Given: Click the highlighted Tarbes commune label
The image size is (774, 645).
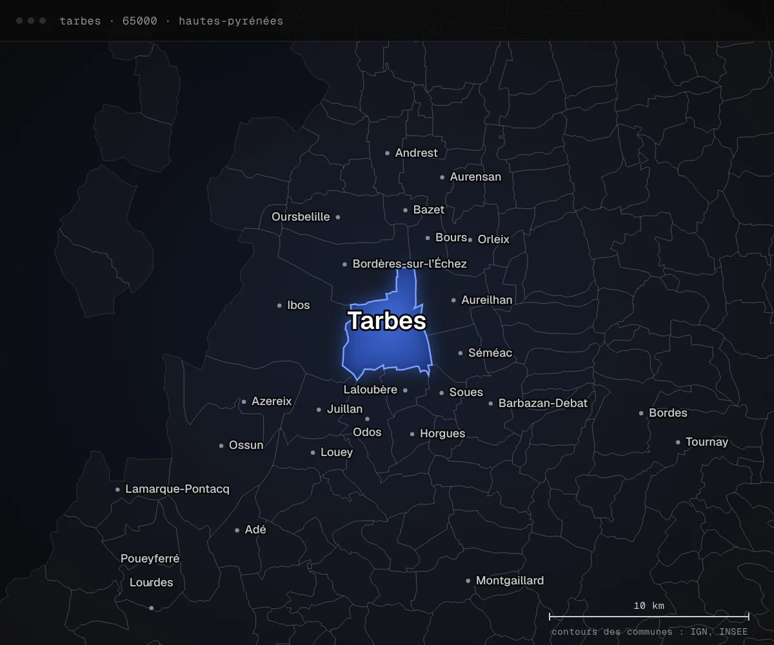Looking at the screenshot, I should 387,321.
